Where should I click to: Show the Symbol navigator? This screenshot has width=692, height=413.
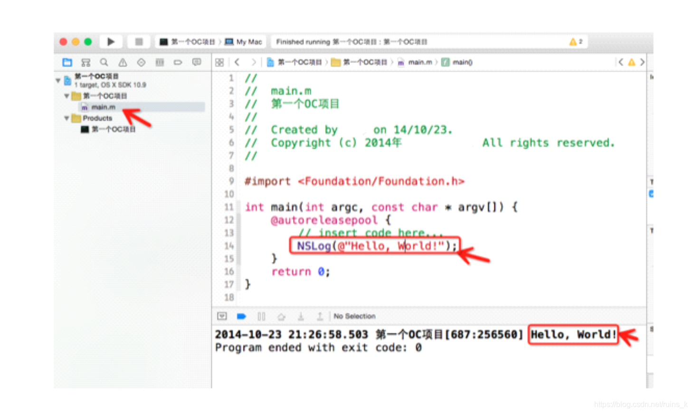pyautogui.click(x=85, y=62)
